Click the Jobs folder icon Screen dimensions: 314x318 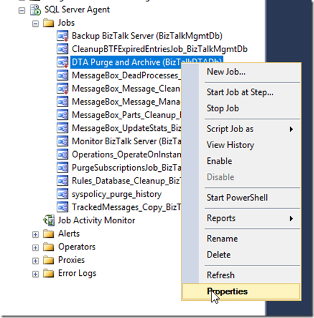point(48,23)
